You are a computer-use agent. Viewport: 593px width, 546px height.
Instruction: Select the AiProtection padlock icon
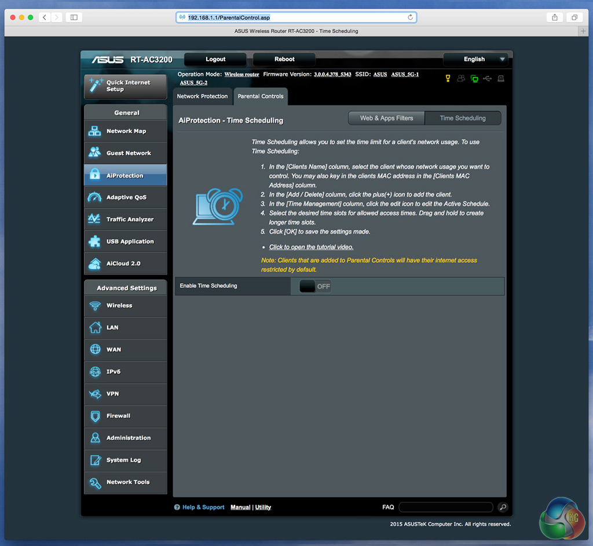click(x=94, y=174)
